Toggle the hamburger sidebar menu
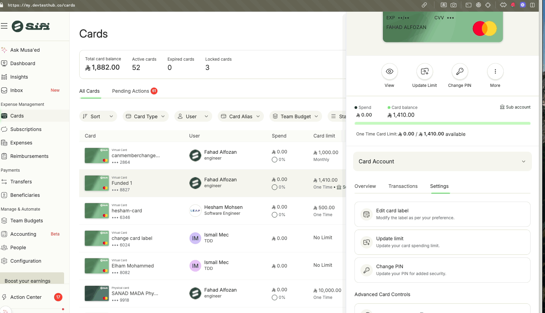The image size is (545, 313). (x=4, y=26)
